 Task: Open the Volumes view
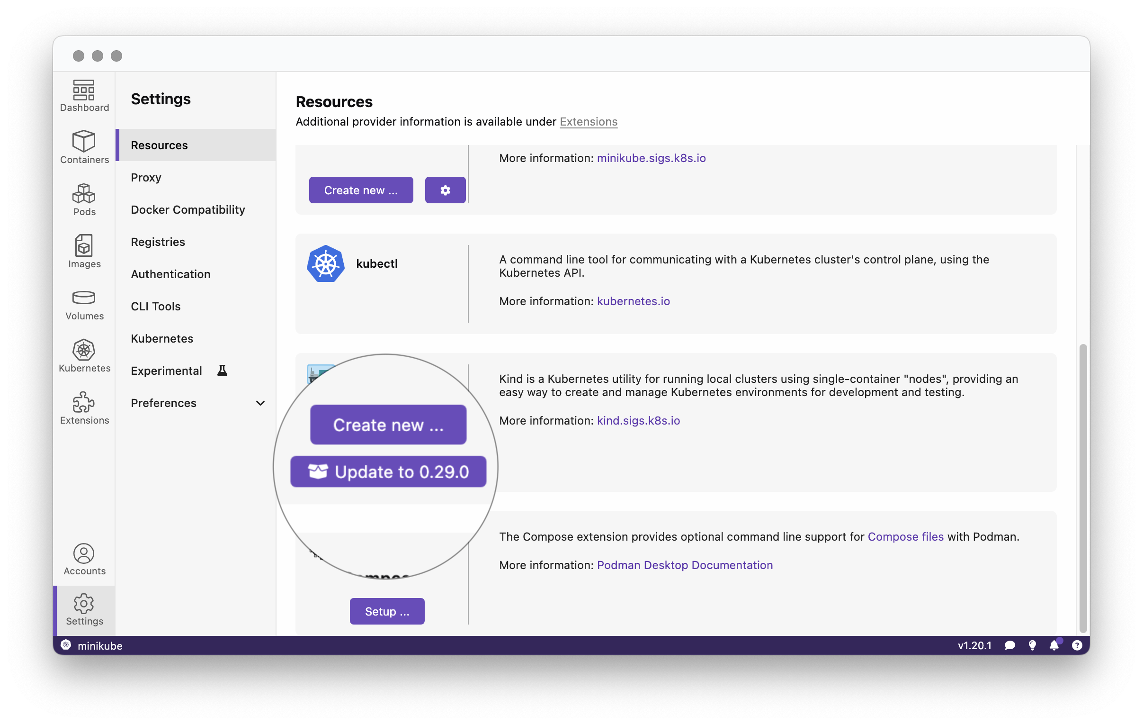point(83,304)
